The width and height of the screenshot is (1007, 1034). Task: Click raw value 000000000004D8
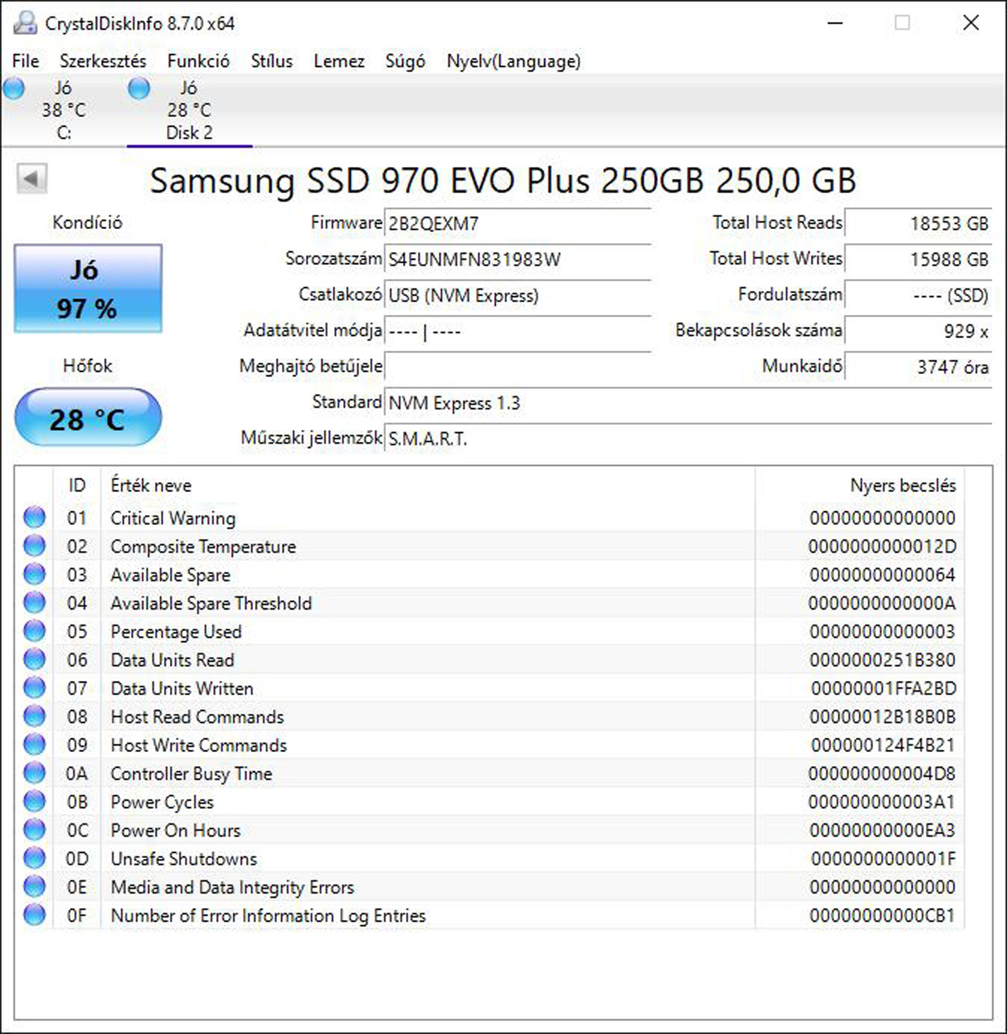tap(882, 773)
